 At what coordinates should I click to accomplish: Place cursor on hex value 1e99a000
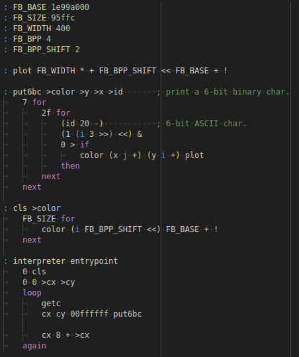coord(70,7)
